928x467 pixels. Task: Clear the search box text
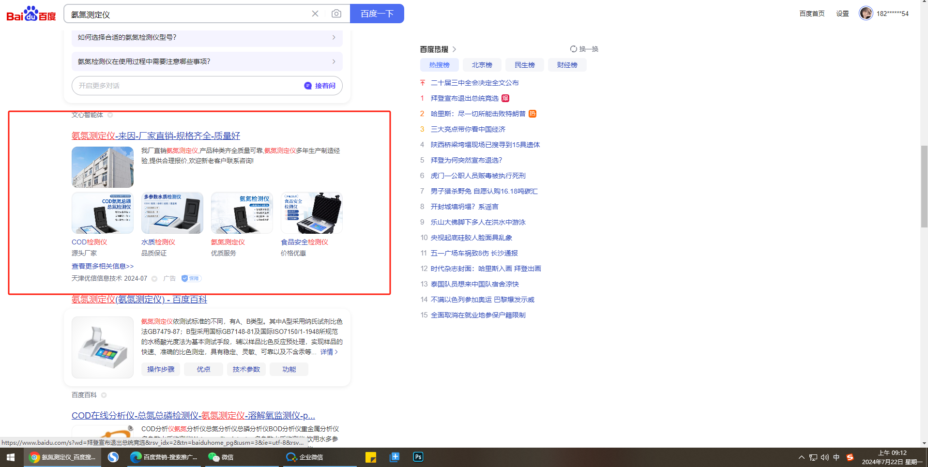(x=315, y=14)
